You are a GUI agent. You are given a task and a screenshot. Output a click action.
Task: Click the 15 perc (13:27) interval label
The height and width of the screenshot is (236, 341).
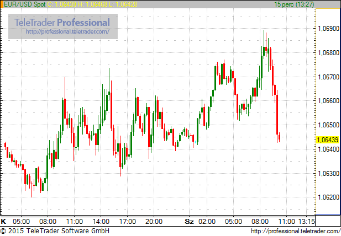coord(294,4)
